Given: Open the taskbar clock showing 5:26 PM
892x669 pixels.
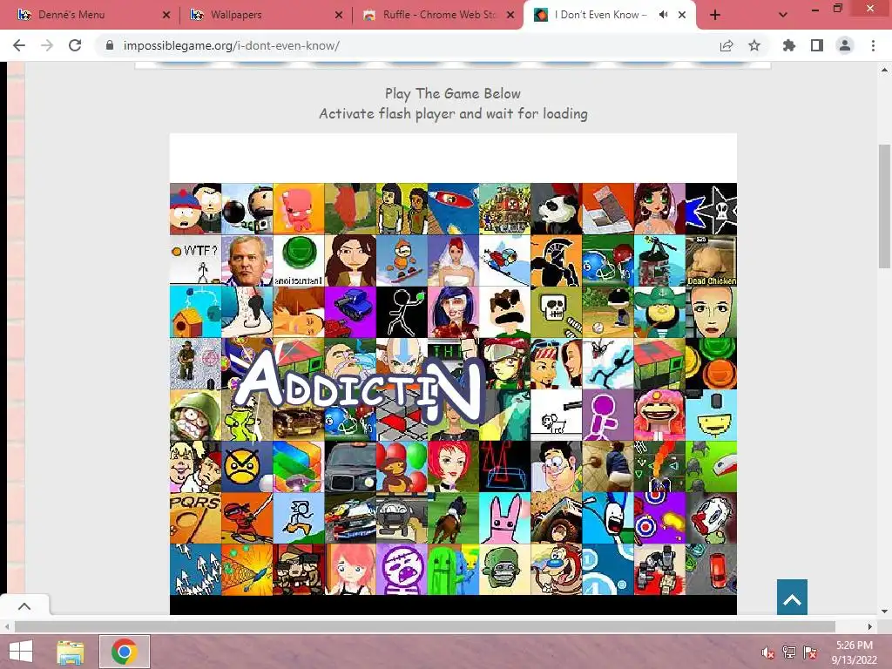Looking at the screenshot, I should pos(854,652).
